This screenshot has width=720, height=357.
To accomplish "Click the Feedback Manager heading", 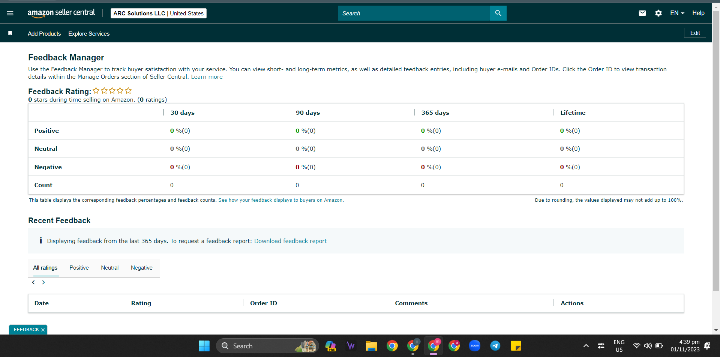I will tap(66, 57).
